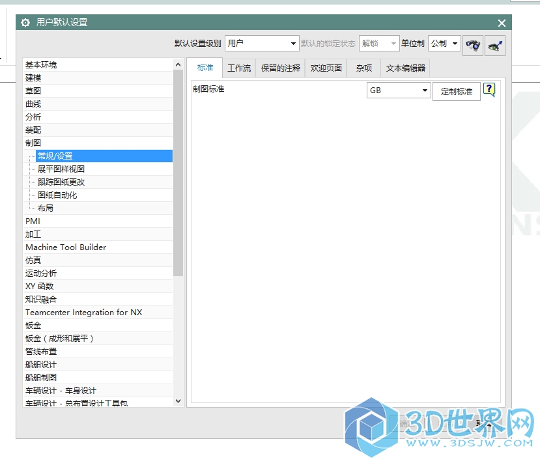Select the 布局 sub-item
Viewport: 540px width, 463px height.
(104, 208)
